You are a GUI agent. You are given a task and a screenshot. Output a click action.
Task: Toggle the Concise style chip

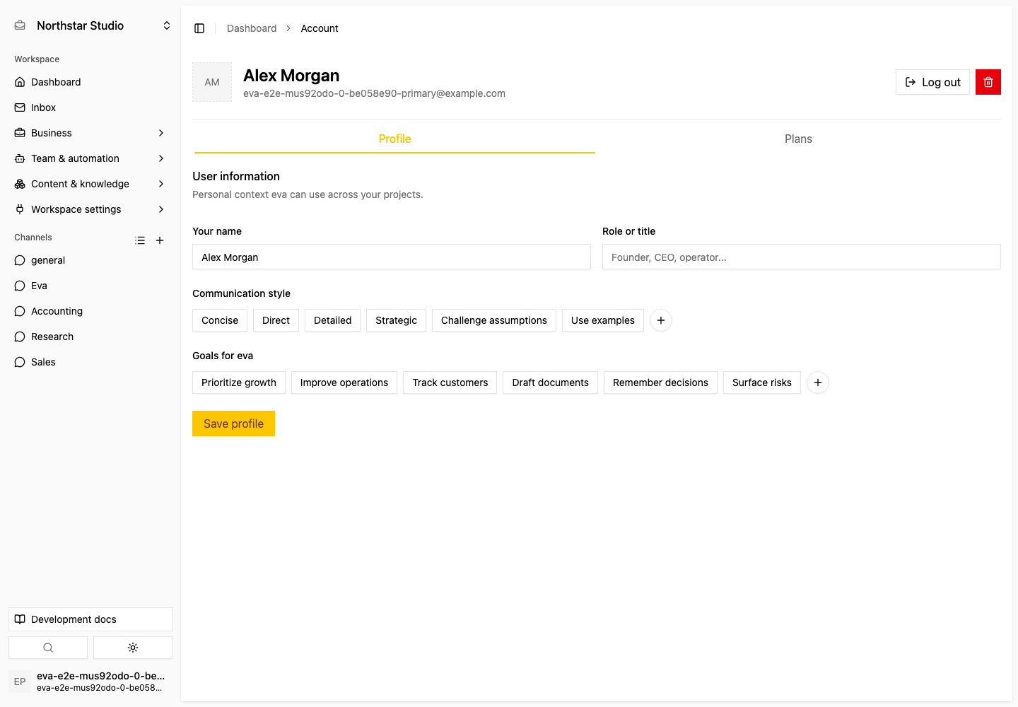(x=220, y=320)
